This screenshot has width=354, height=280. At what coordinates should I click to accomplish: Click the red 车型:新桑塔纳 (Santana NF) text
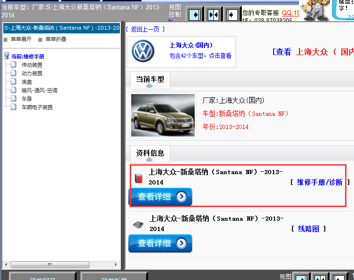245,113
